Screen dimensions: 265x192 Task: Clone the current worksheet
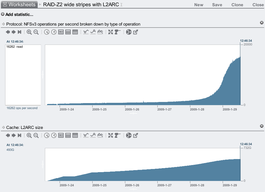coord(237,5)
